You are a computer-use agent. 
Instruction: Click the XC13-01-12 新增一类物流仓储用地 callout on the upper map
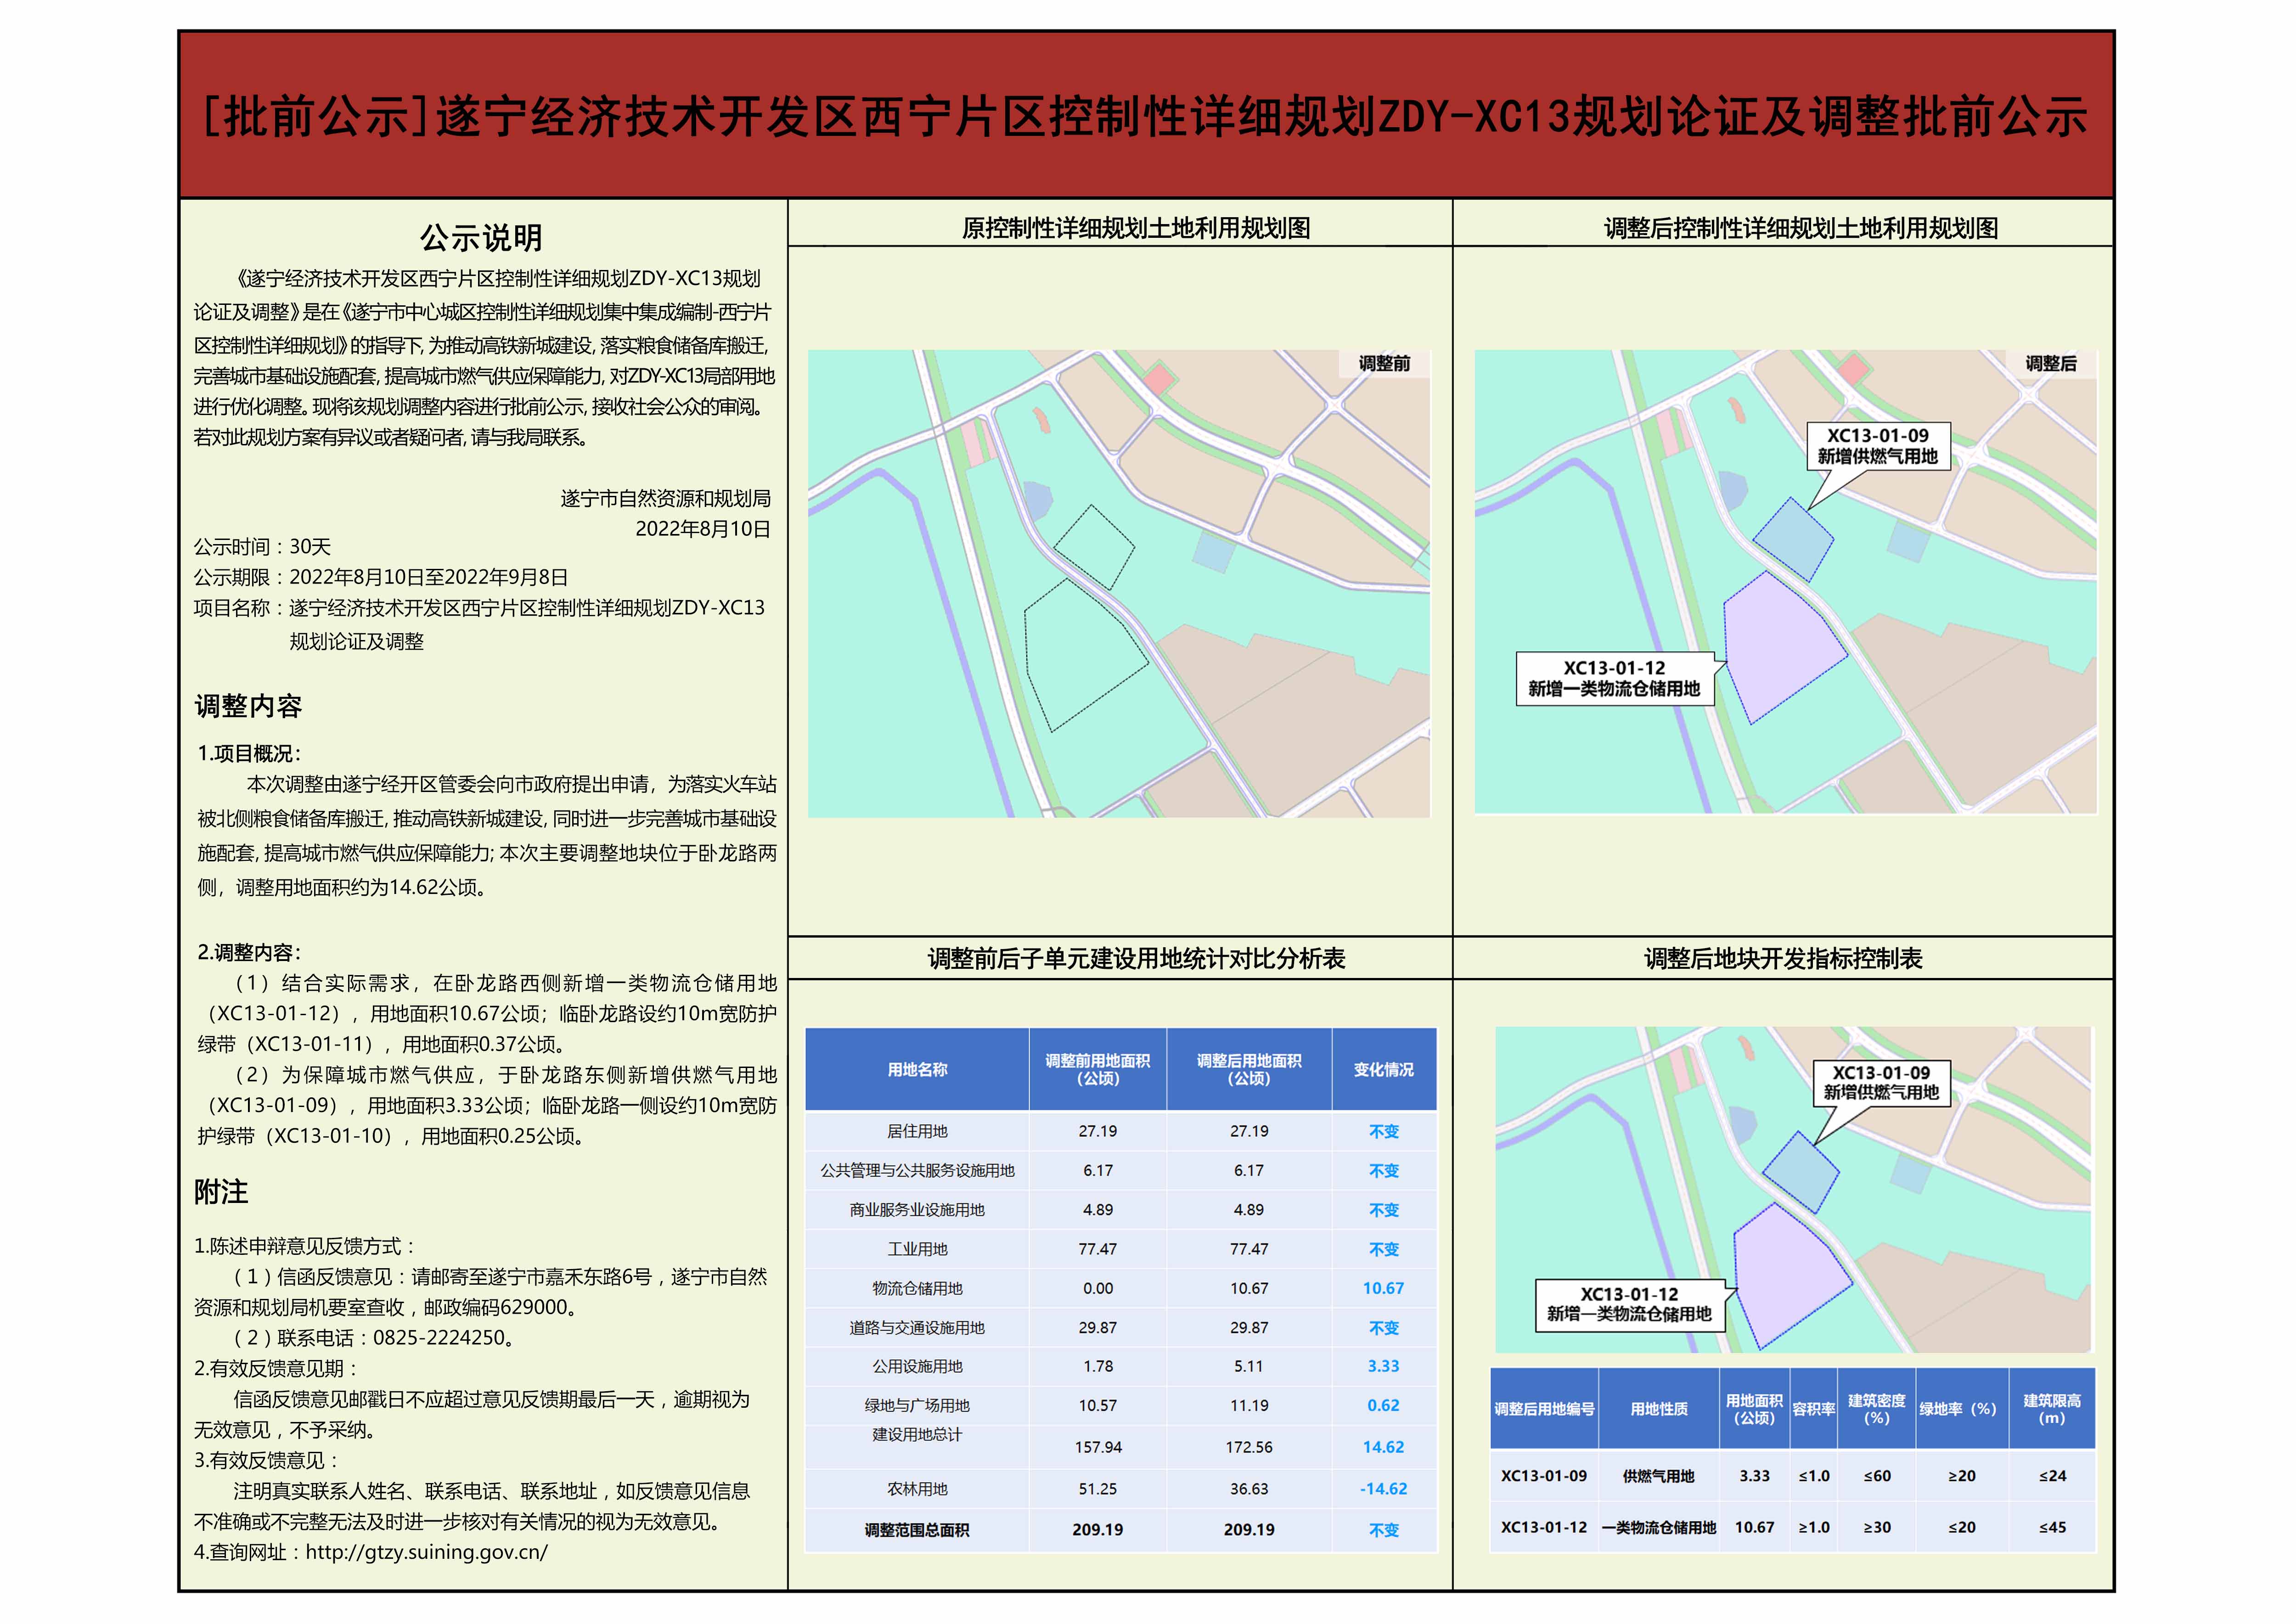pyautogui.click(x=1614, y=679)
